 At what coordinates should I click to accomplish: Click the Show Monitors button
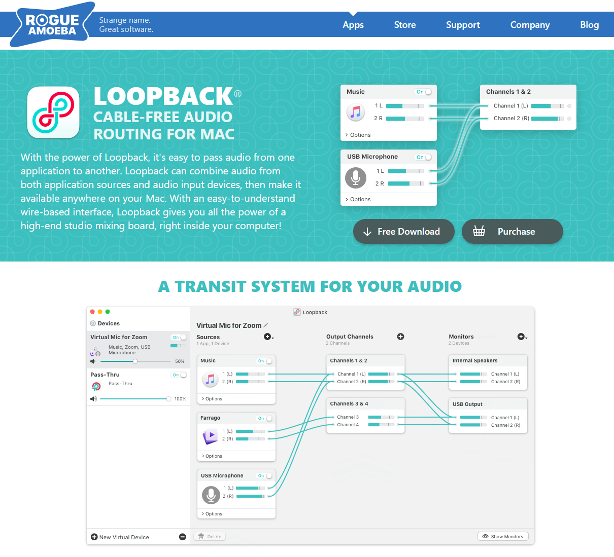(x=503, y=536)
